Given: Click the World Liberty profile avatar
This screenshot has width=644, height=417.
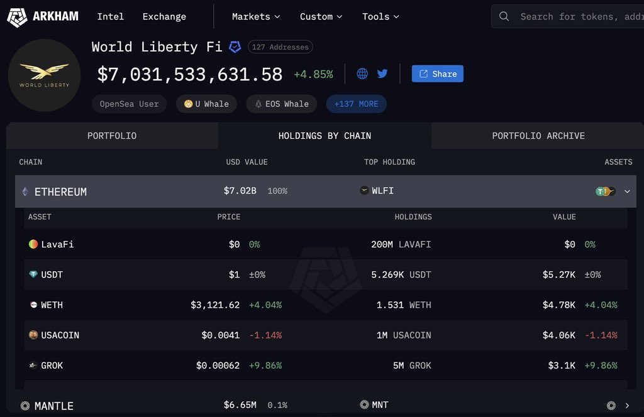Looking at the screenshot, I should click(x=44, y=75).
